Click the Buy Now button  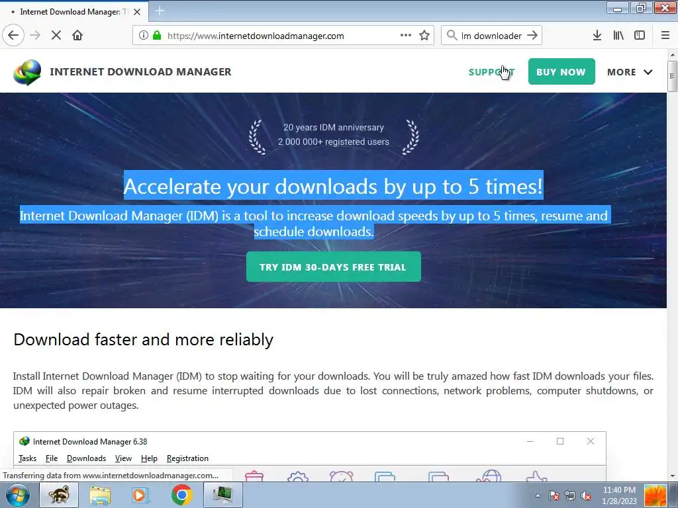coord(561,71)
